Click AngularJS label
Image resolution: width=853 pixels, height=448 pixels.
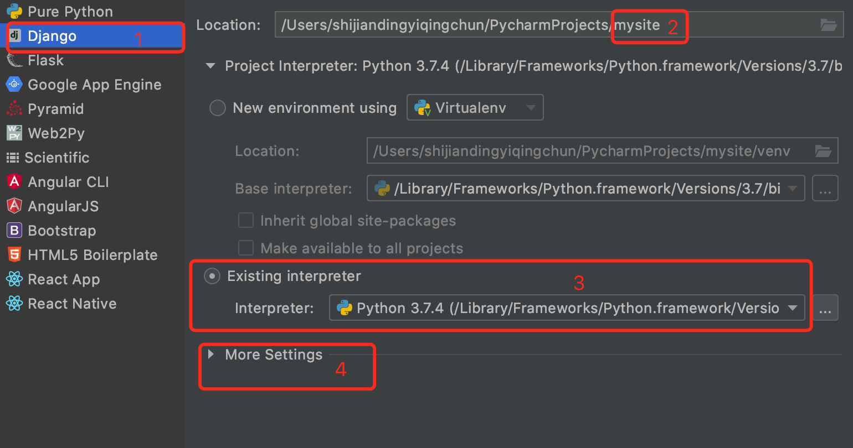(64, 206)
